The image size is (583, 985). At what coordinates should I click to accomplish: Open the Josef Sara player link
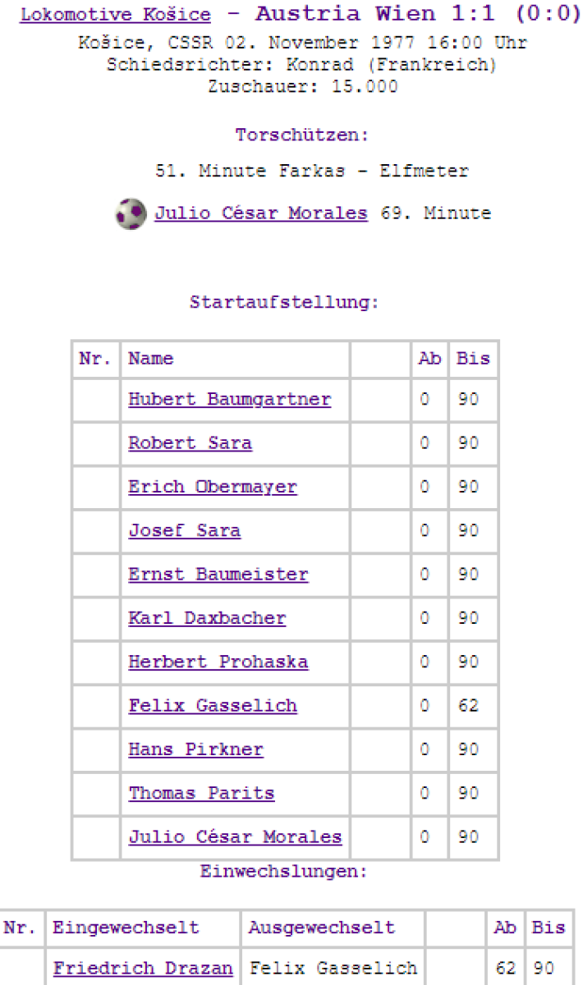184,531
